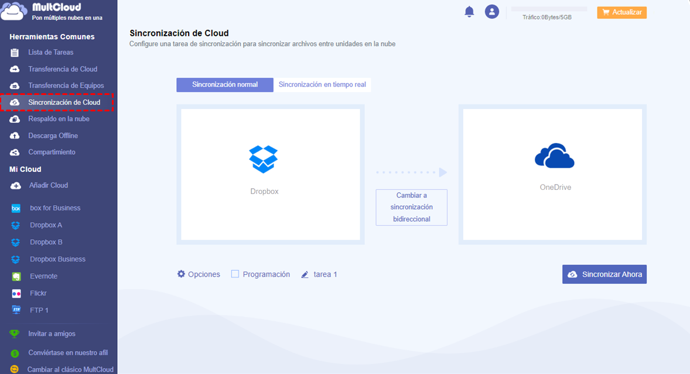Select the OneDrive destination box

coord(552,175)
